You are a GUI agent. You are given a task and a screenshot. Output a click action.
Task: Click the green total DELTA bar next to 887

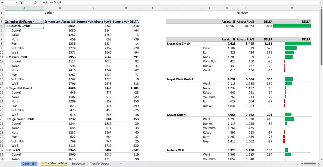tap(292, 26)
